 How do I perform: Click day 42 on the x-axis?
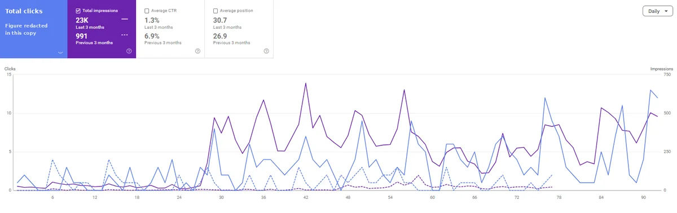(306, 197)
